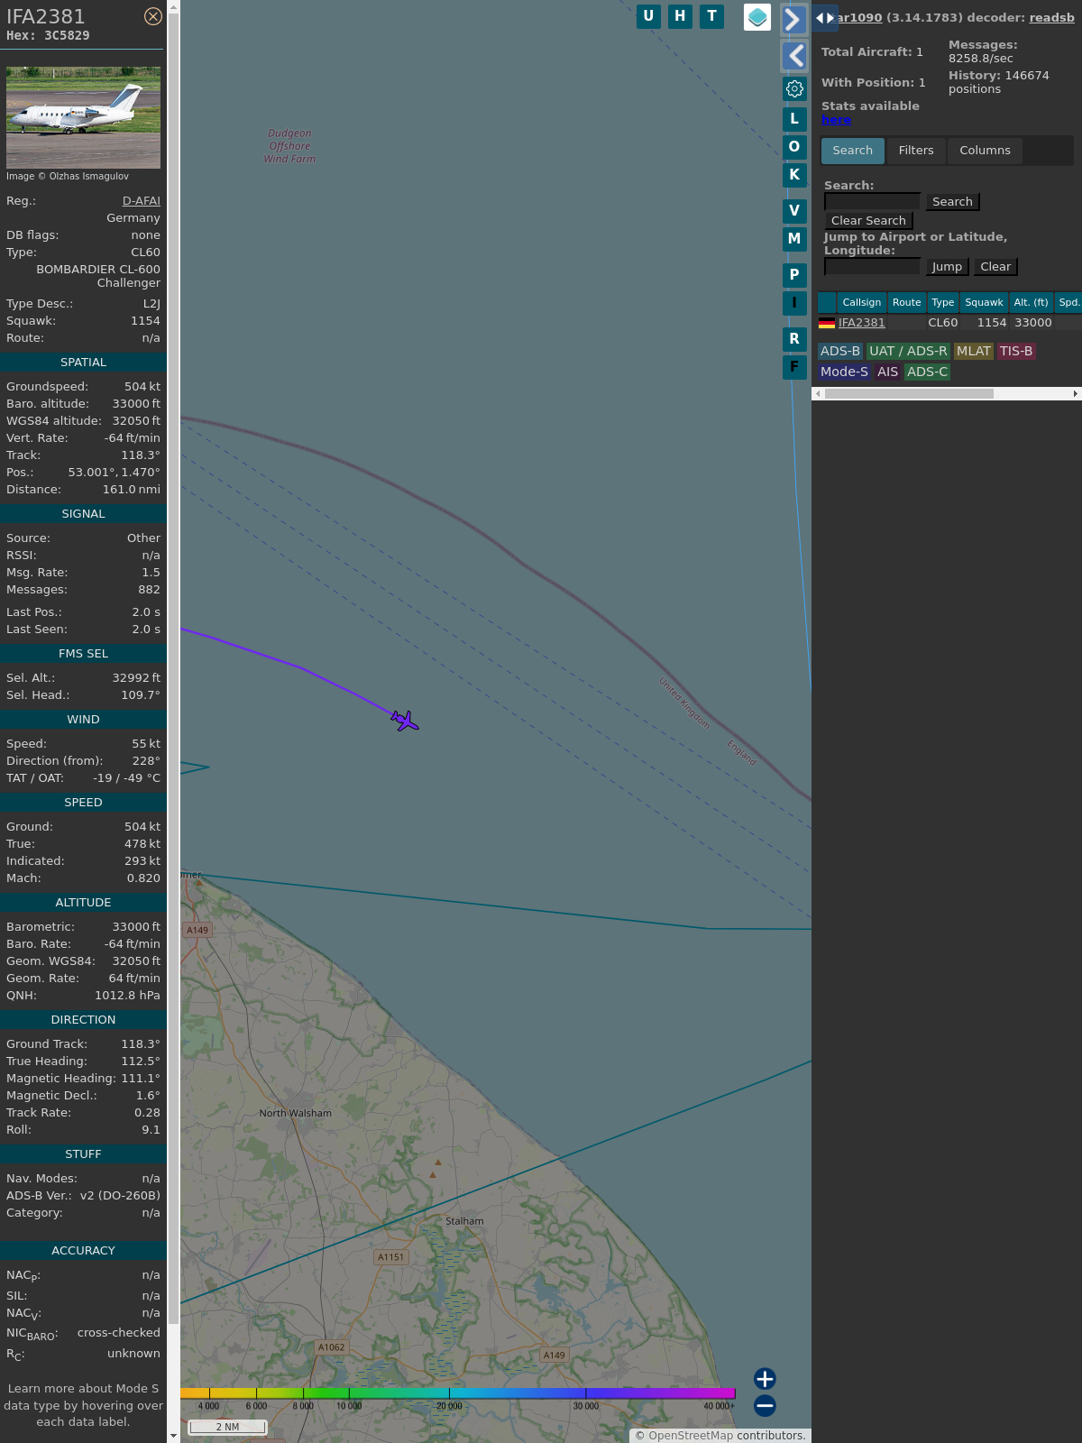Expand sidebar with right chevron arrow

pyautogui.click(x=793, y=20)
